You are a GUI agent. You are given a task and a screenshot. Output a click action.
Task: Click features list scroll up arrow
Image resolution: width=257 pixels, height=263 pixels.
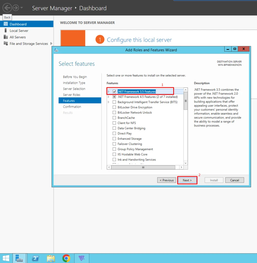point(186,90)
